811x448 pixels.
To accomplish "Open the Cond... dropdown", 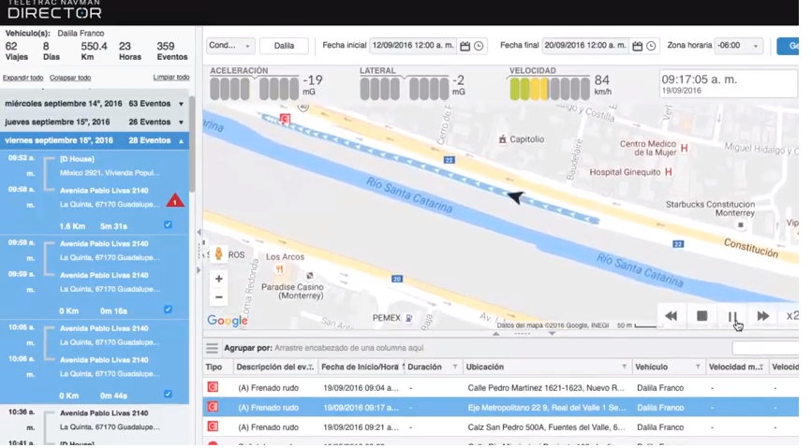I will (230, 46).
